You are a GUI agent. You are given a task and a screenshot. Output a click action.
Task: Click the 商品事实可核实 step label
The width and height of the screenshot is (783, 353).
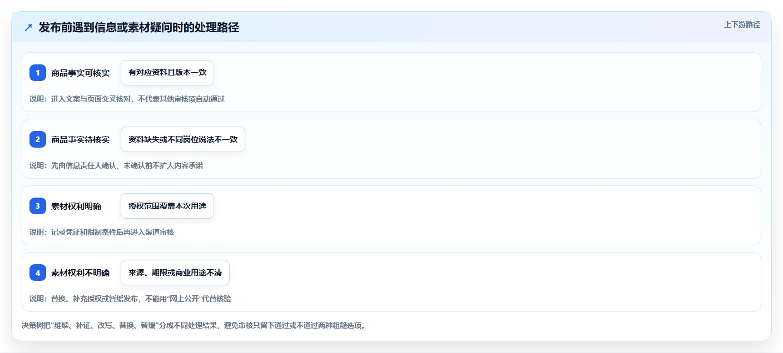tap(80, 73)
